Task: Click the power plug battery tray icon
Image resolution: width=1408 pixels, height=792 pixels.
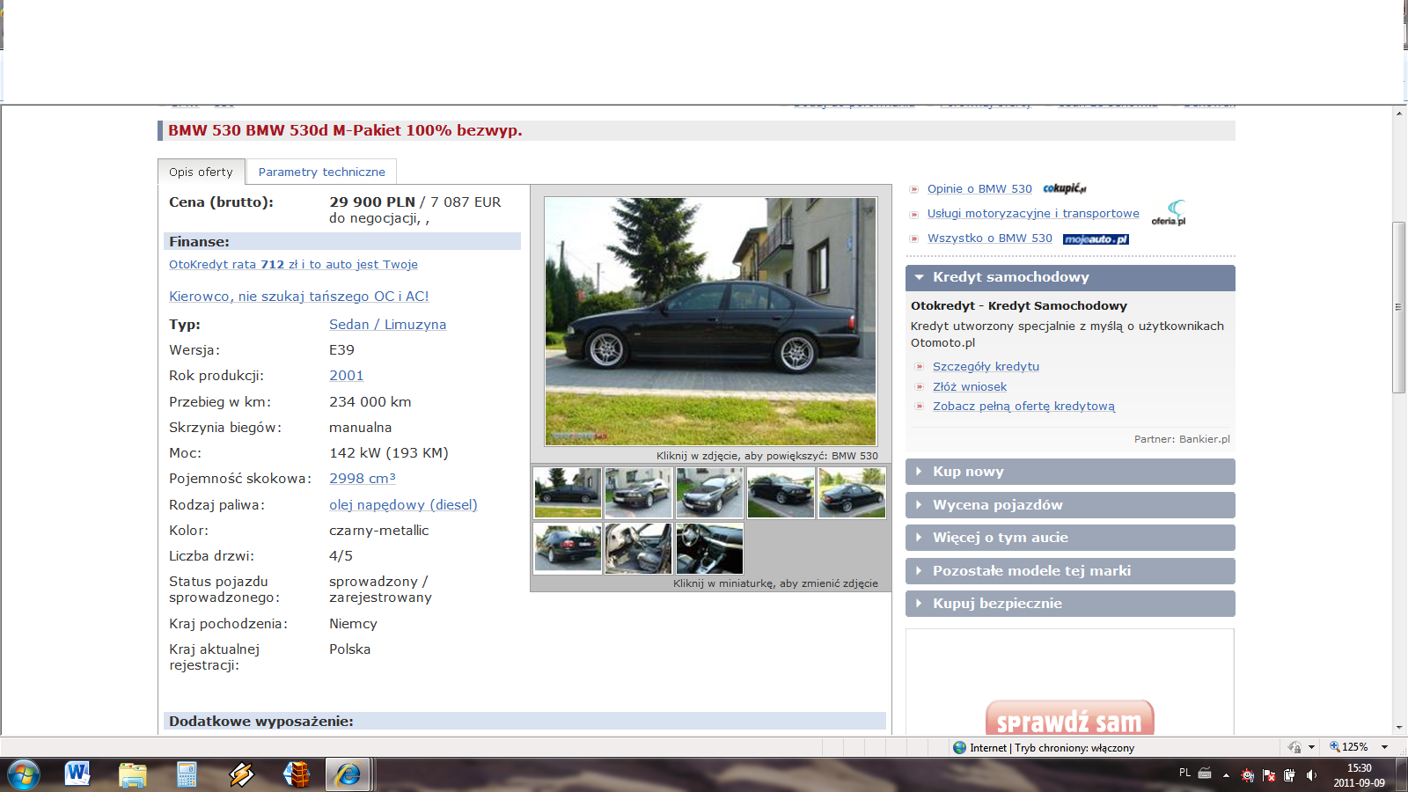Action: point(1289,775)
